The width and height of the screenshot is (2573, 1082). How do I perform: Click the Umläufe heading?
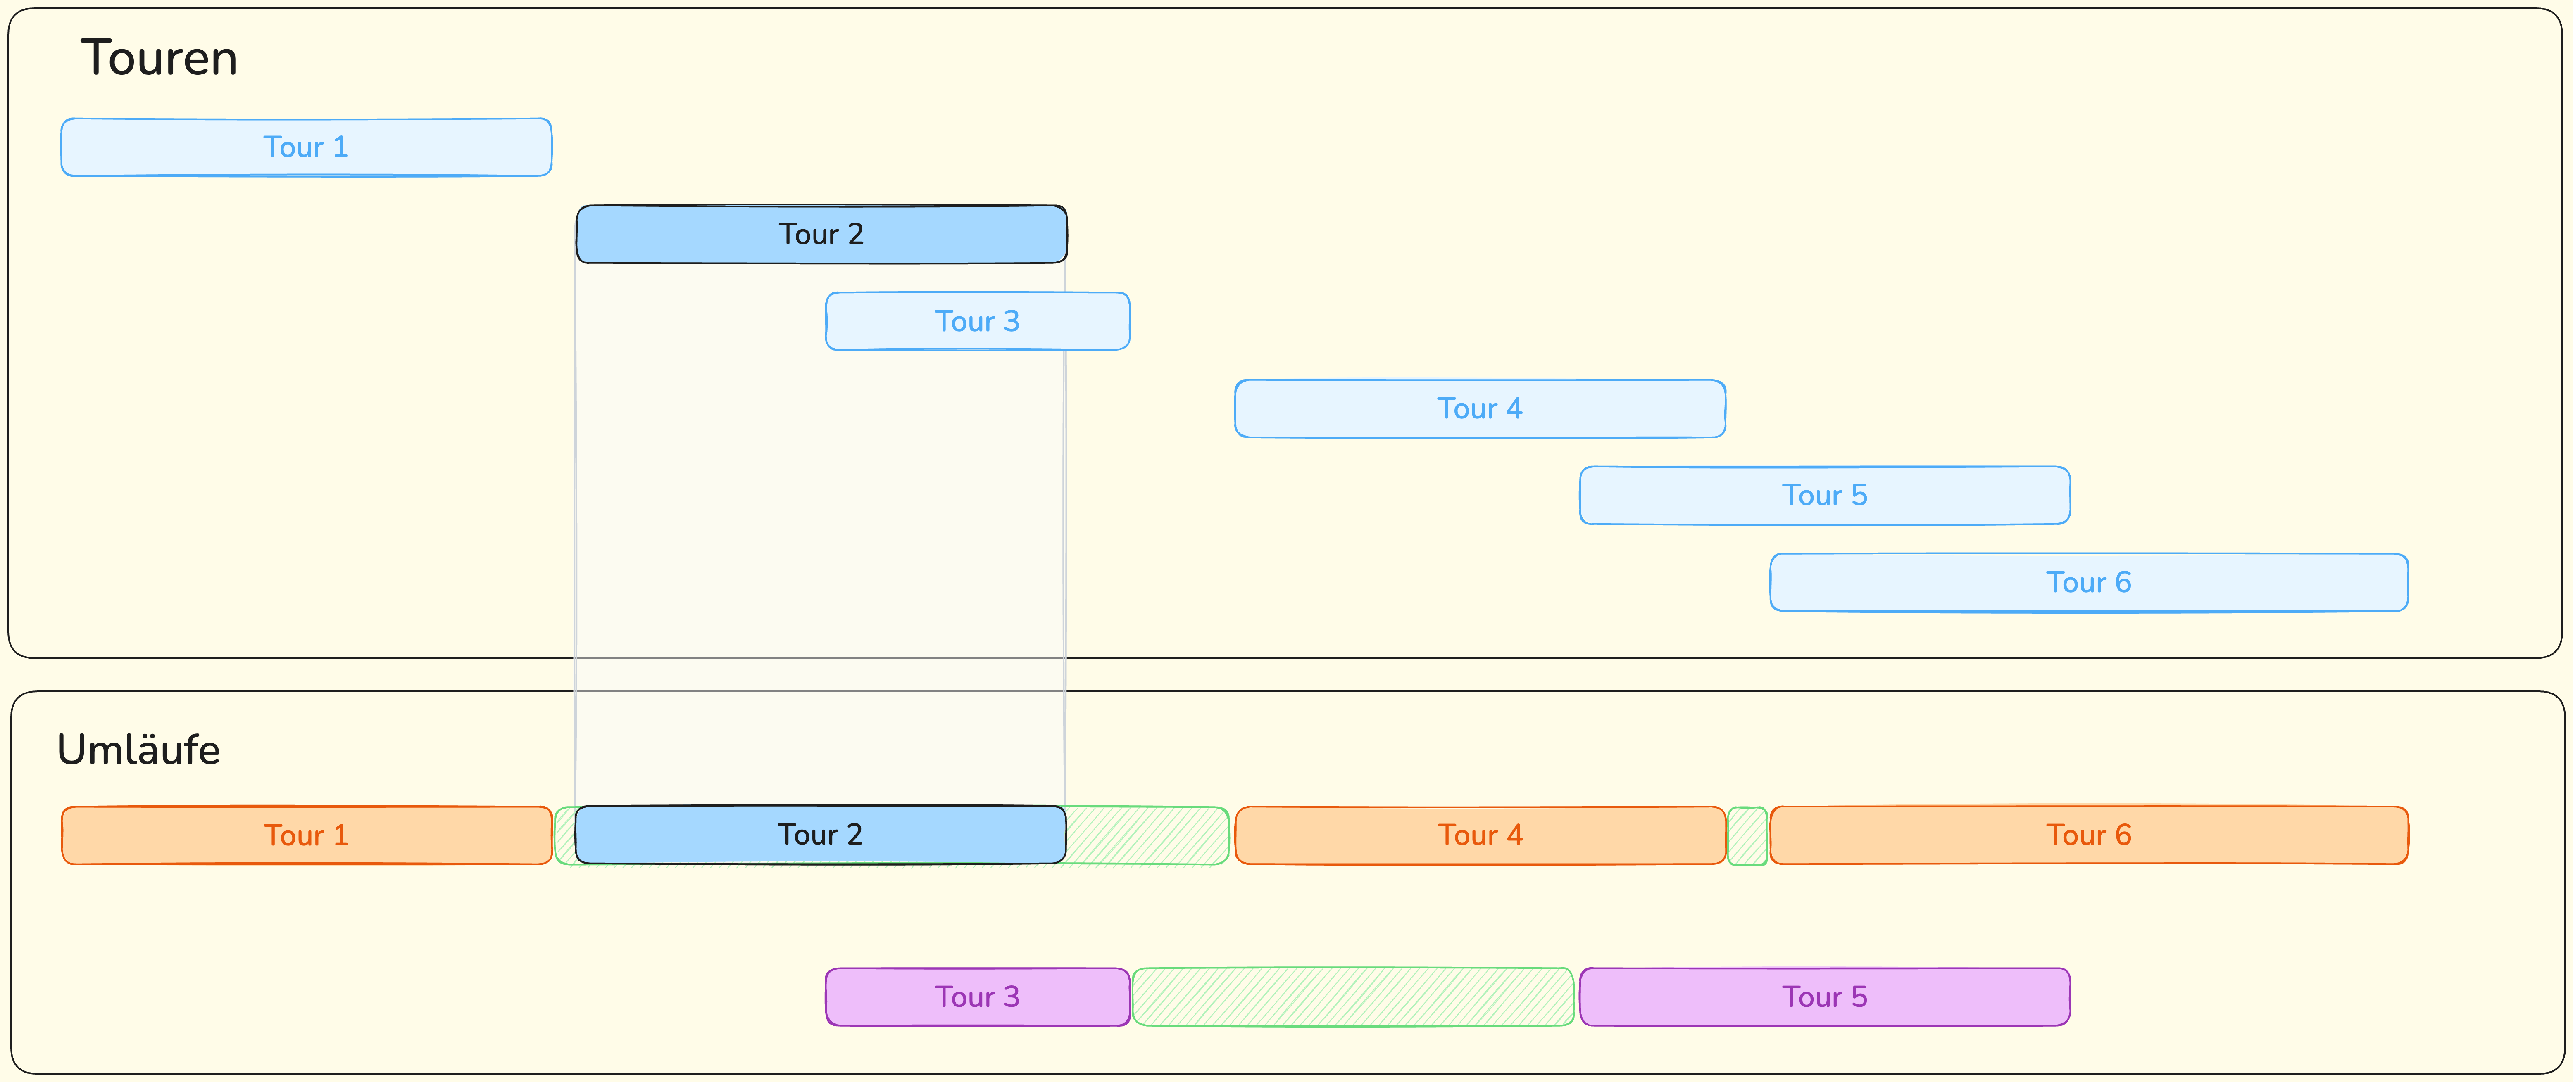[138, 750]
